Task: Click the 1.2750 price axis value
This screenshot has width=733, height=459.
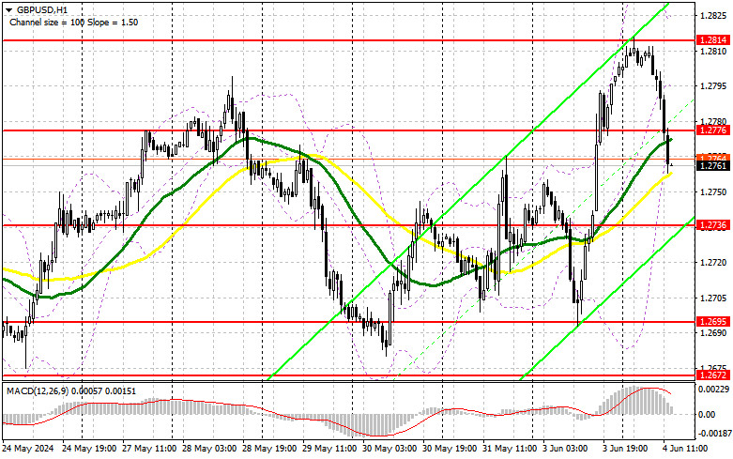Action: pyautogui.click(x=713, y=192)
